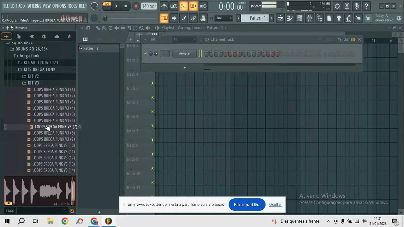This screenshot has height=227, width=404.
Task: Select the playlist draw pencil tool
Action: pyautogui.click(x=98, y=28)
